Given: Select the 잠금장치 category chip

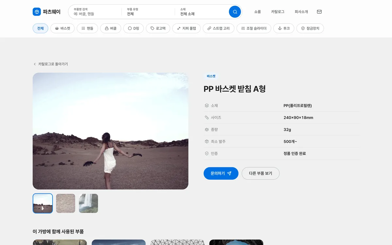Looking at the screenshot, I should point(310,28).
